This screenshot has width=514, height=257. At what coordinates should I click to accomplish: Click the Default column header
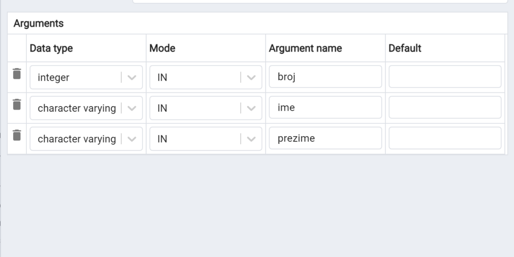405,48
